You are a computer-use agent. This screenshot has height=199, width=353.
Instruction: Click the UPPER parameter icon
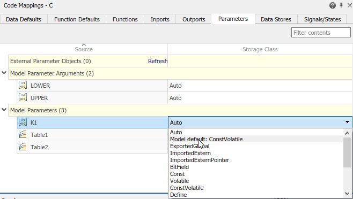click(23, 98)
